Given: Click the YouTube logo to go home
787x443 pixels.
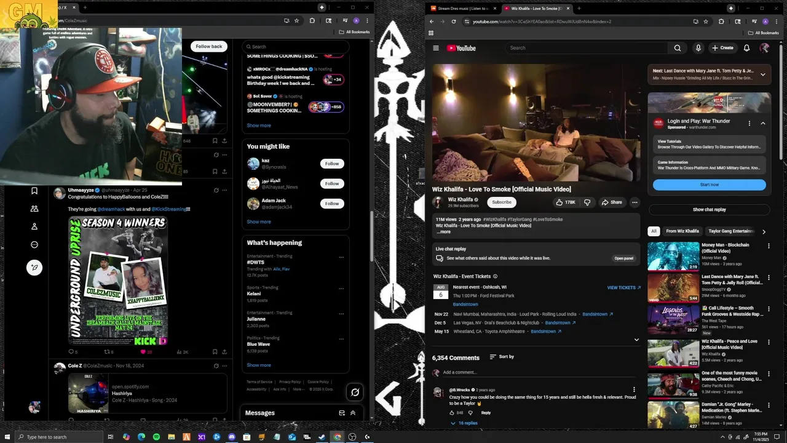Looking at the screenshot, I should [x=461, y=48].
